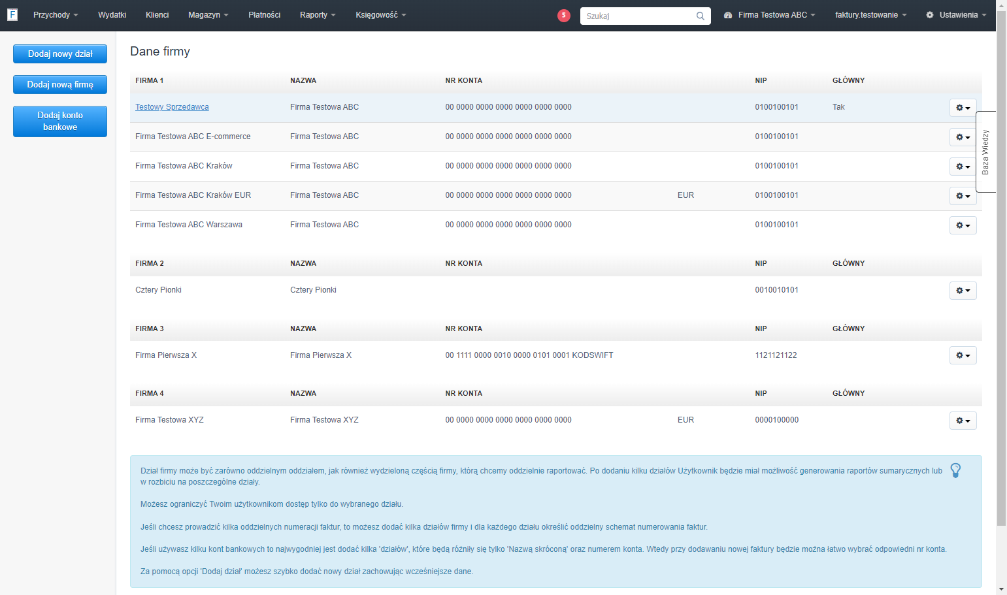Expand the Raporty dropdown menu
The width and height of the screenshot is (1007, 595).
(318, 15)
